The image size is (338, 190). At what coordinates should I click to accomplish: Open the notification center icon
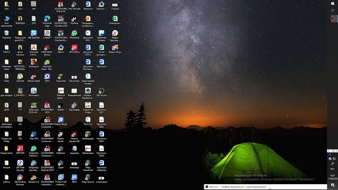(x=333, y=185)
